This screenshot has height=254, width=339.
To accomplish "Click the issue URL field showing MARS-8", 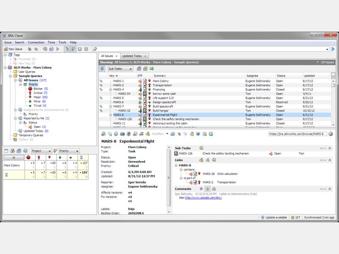I will (x=297, y=134).
